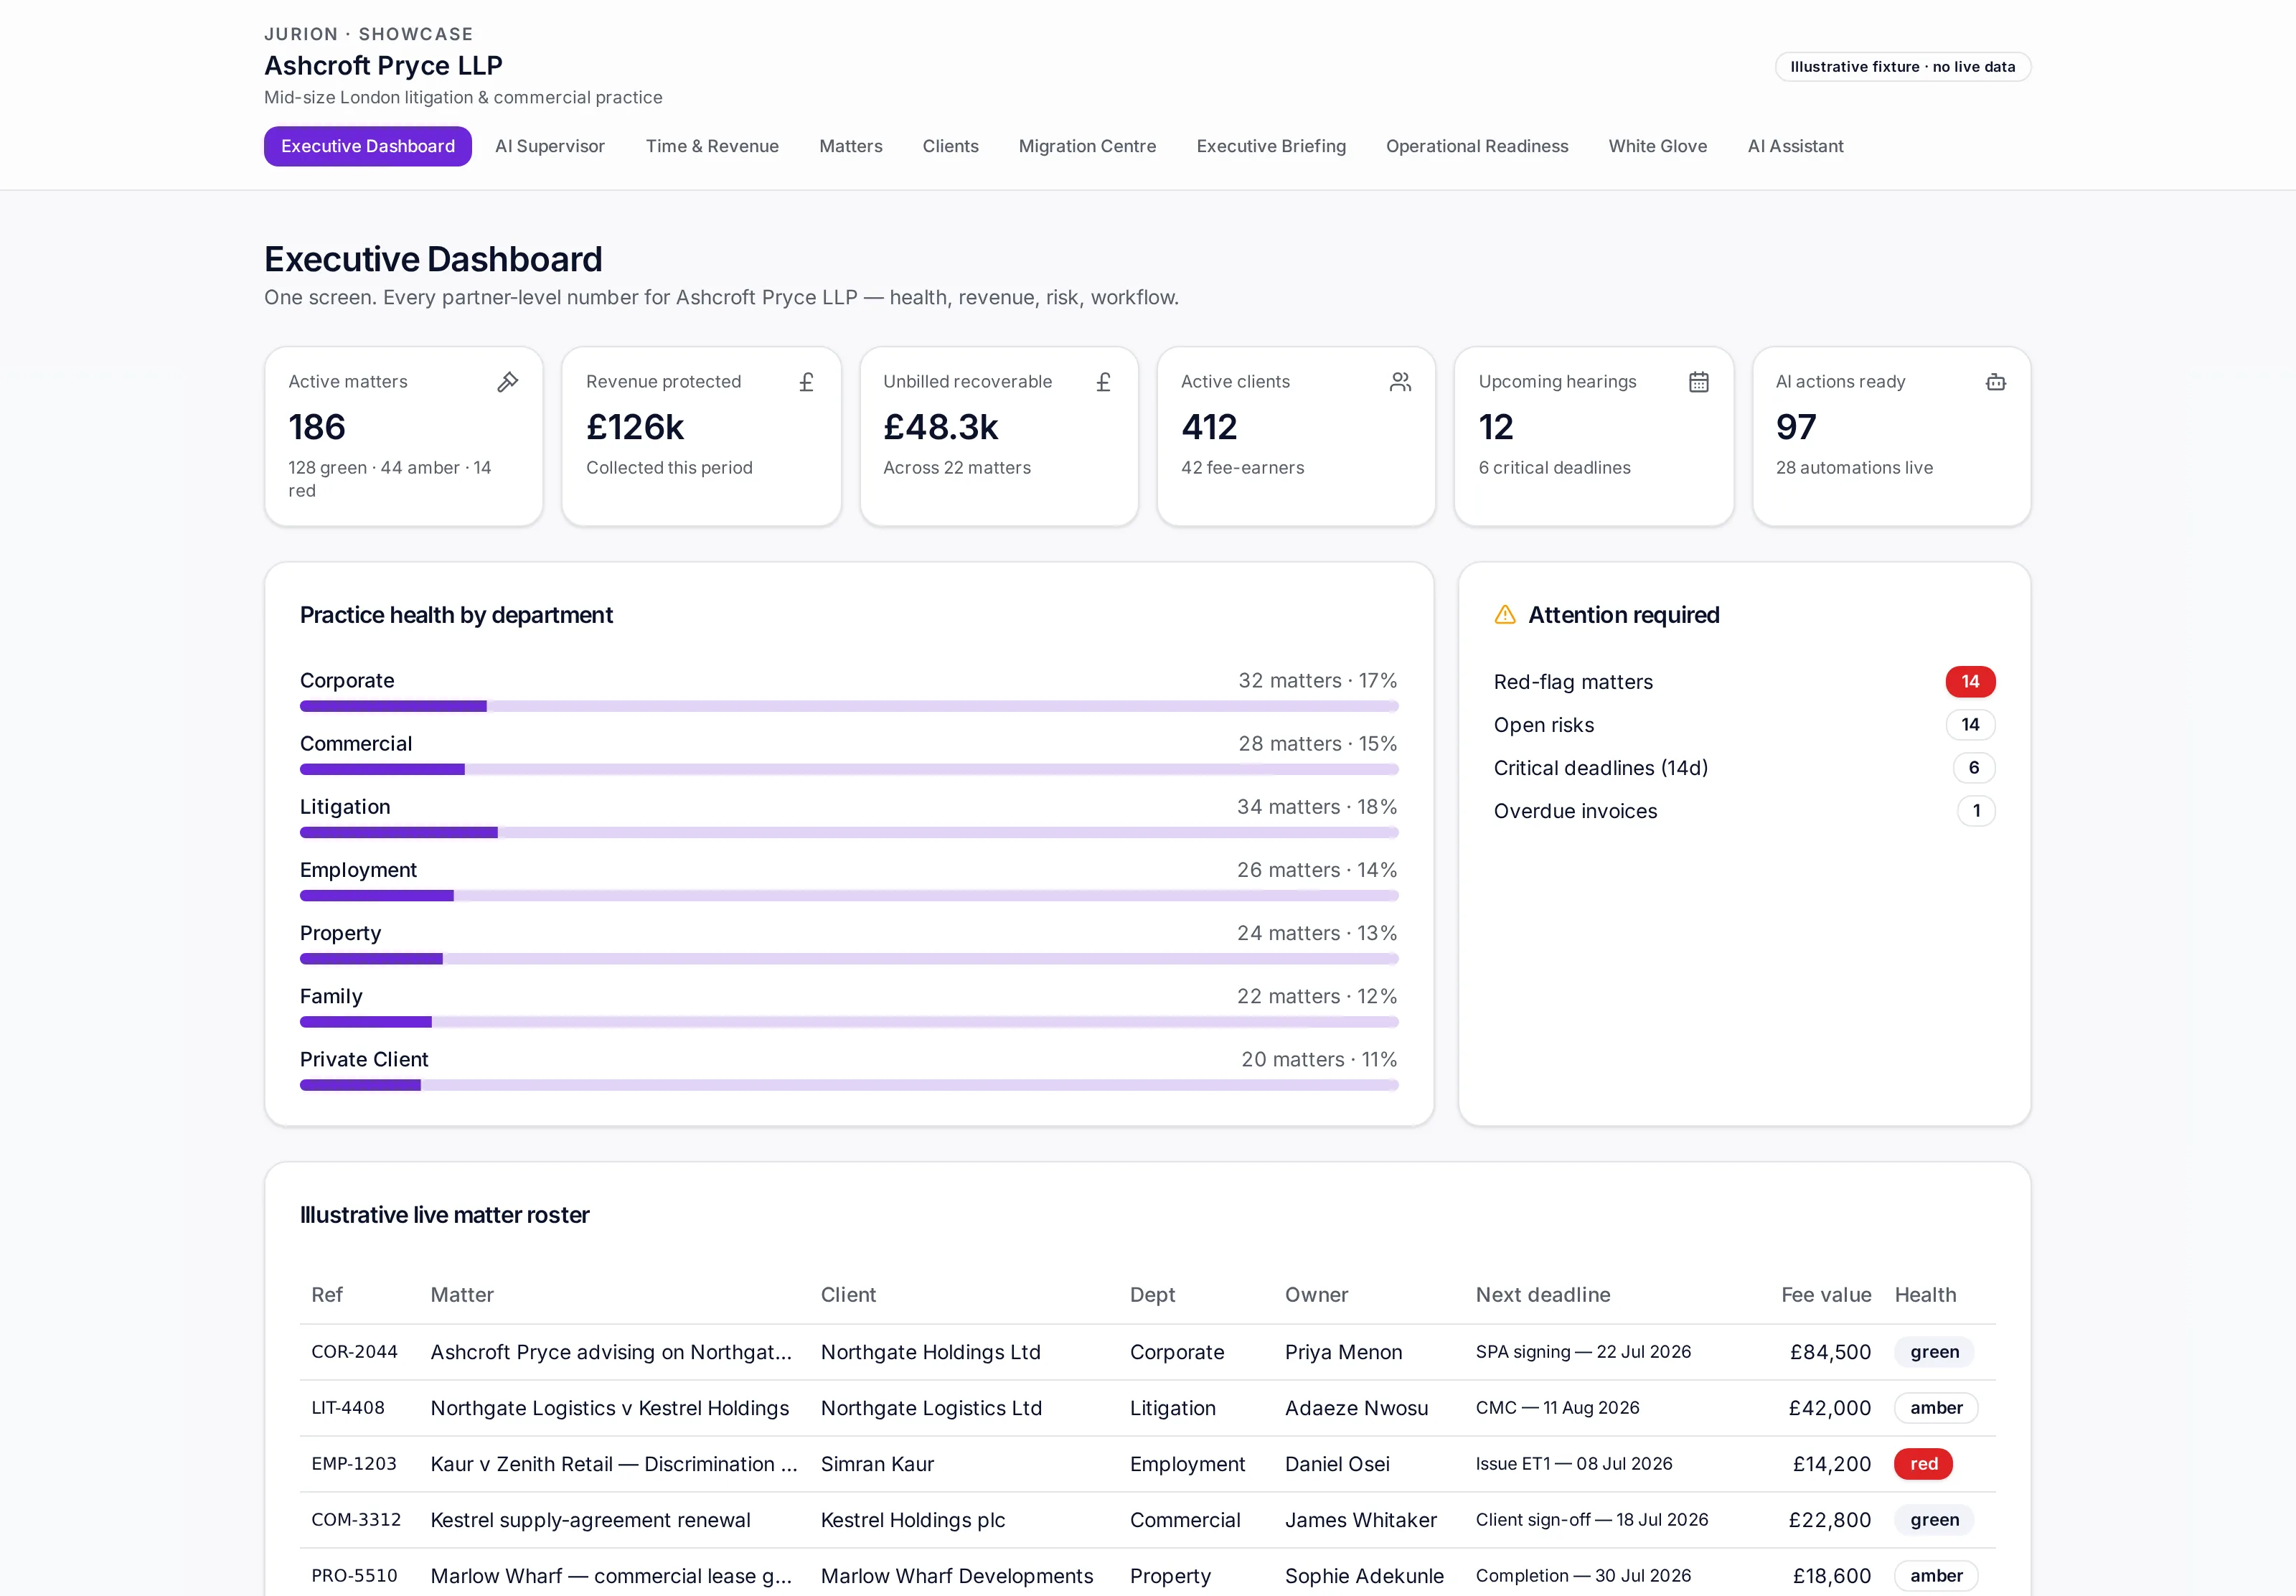The height and width of the screenshot is (1596, 2296).
Task: Click the £126k revenue protected value
Action: (635, 427)
